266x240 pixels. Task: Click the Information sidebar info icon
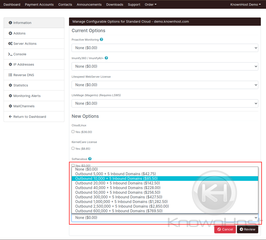10,23
